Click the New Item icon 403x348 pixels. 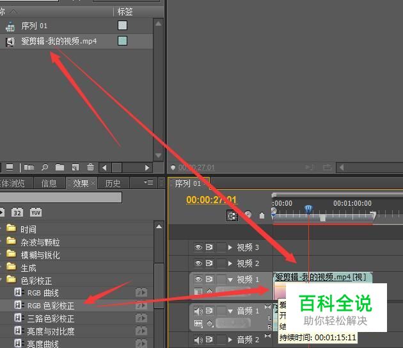coord(75,167)
